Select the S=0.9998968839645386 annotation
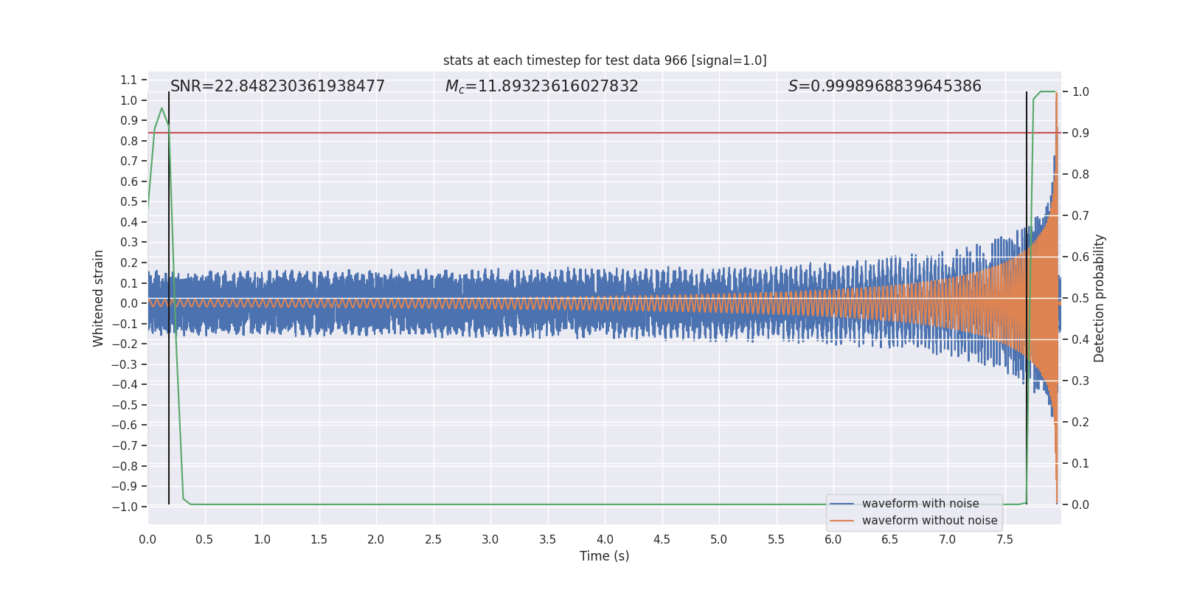1180x590 pixels. pyautogui.click(x=884, y=86)
